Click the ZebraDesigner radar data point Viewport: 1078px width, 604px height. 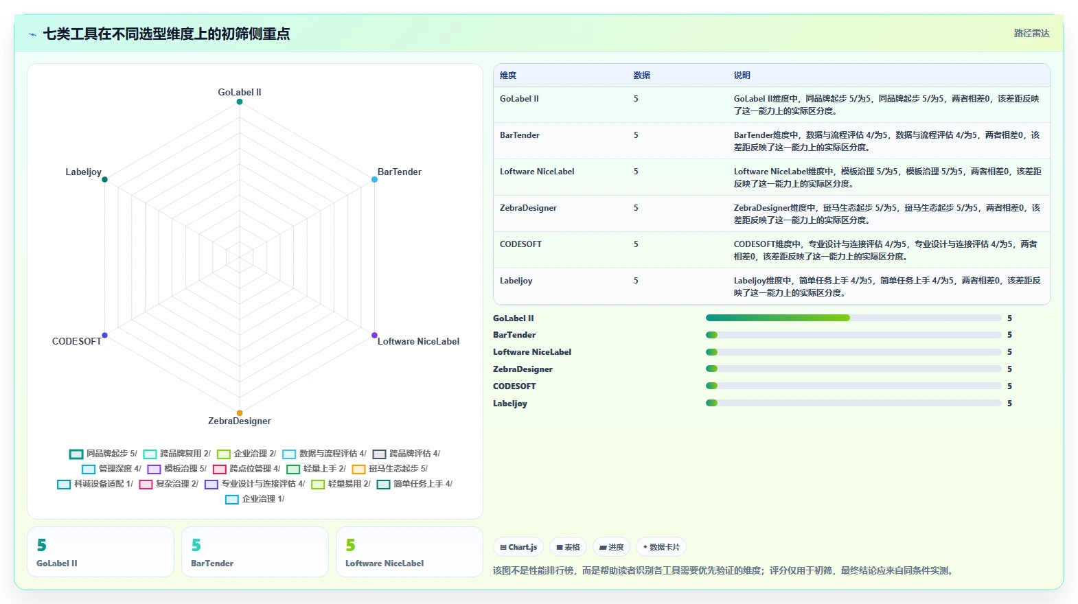[x=240, y=413]
